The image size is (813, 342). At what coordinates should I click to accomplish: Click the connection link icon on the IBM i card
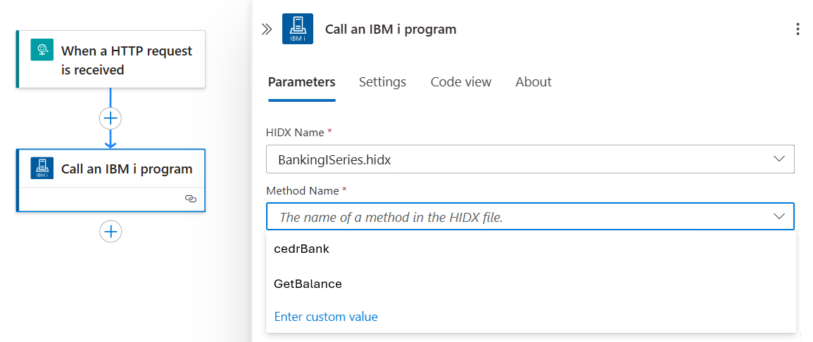[x=190, y=199]
